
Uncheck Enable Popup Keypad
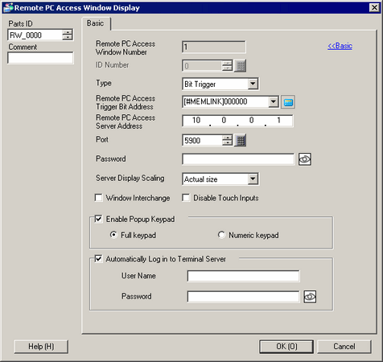pyautogui.click(x=98, y=219)
